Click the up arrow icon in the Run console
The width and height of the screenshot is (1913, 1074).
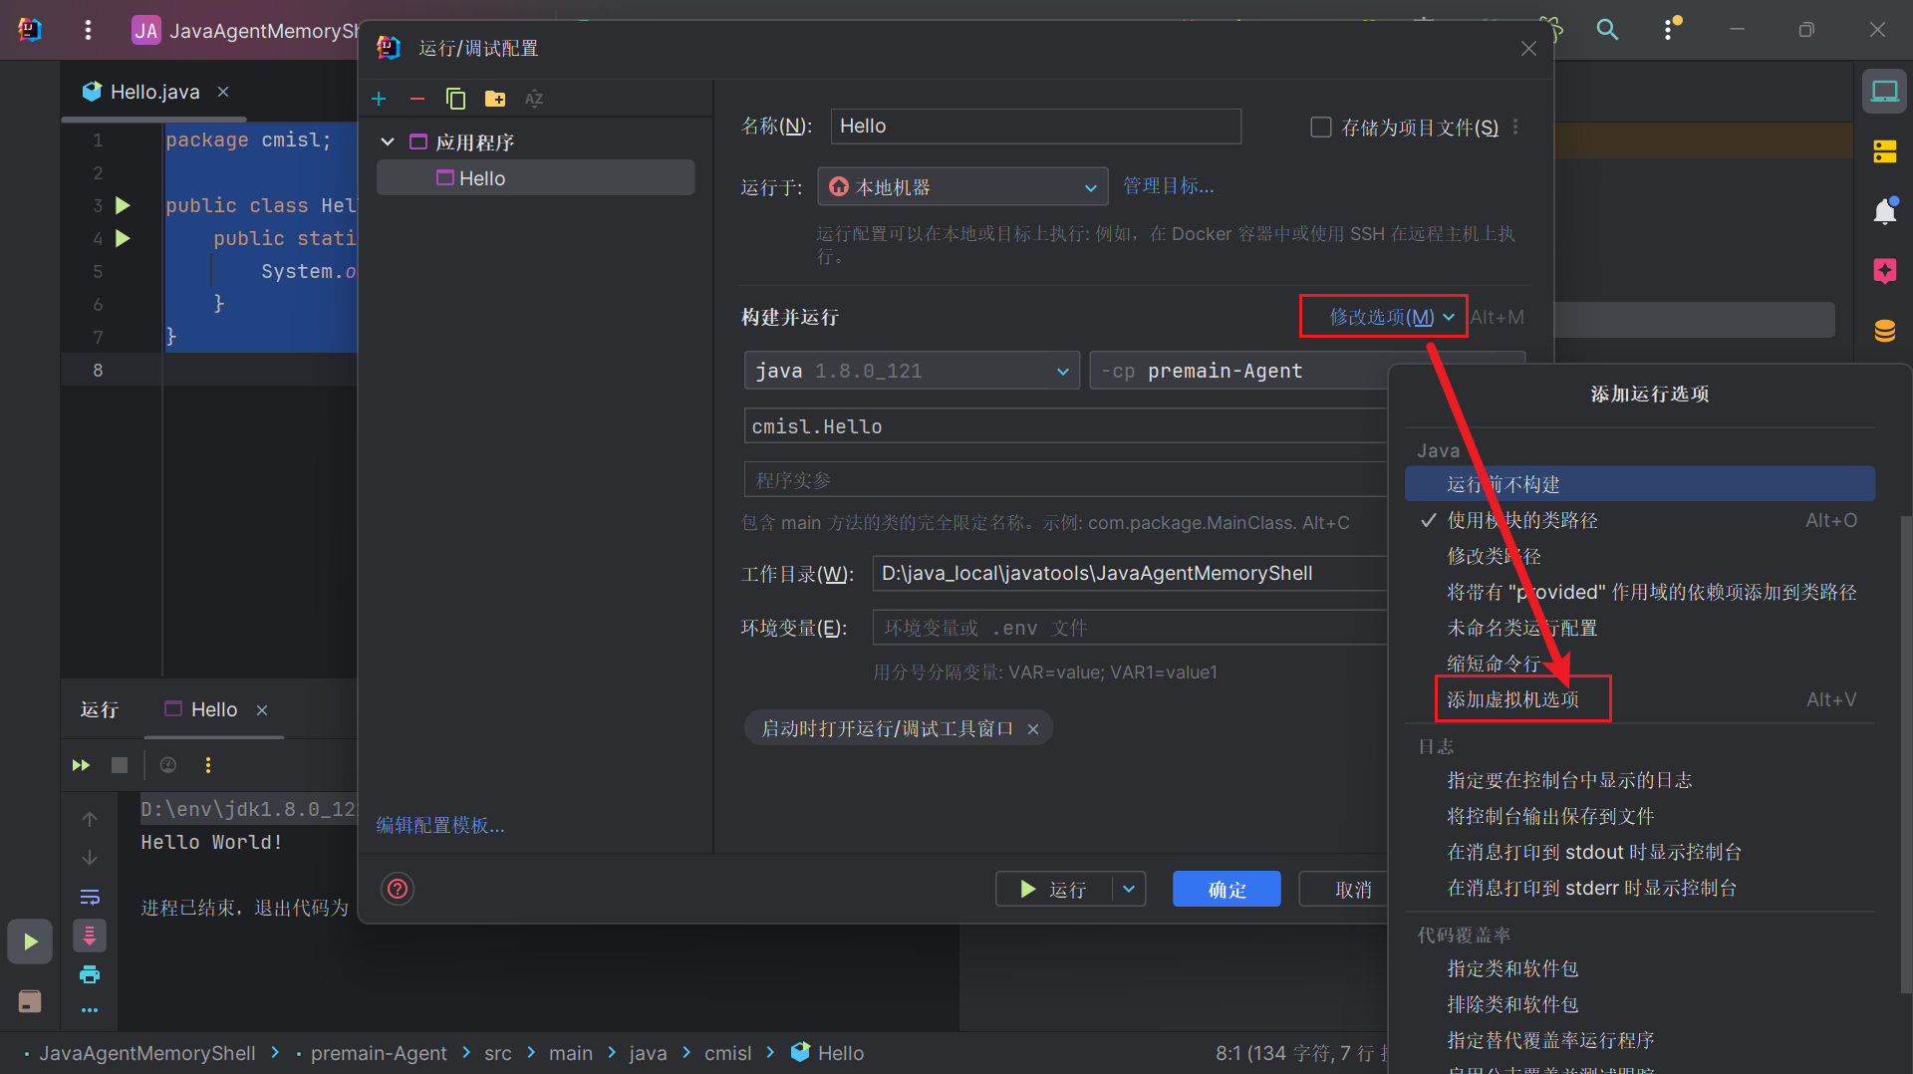(90, 819)
